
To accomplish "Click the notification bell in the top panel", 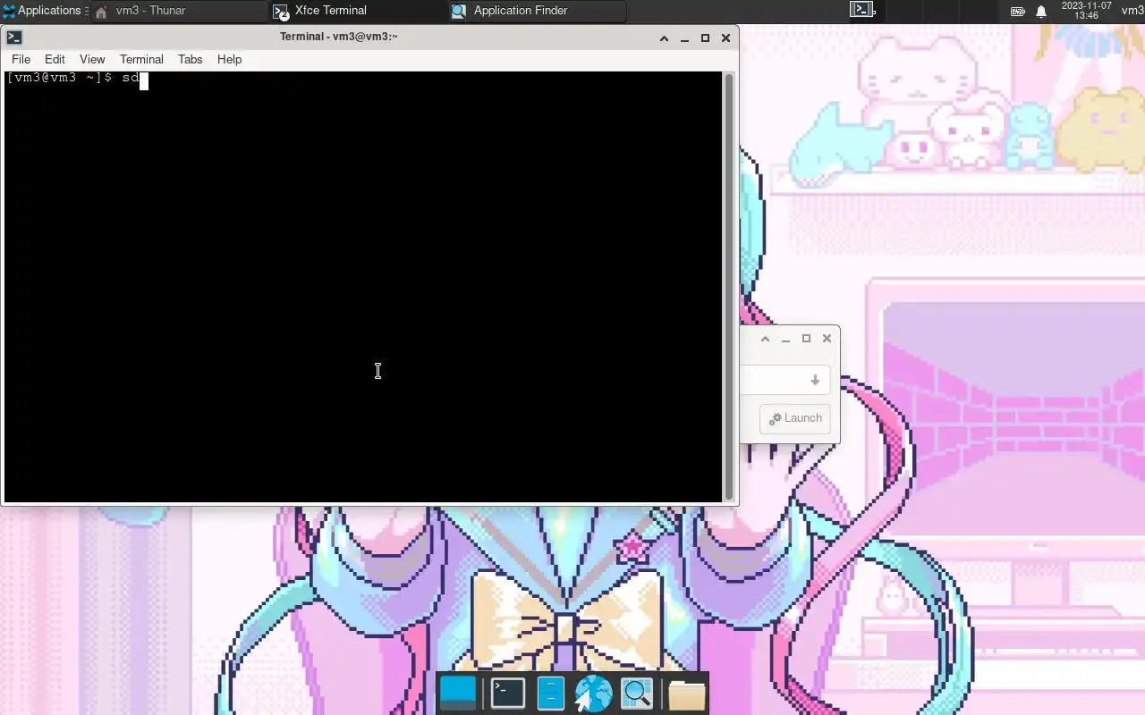I will (1041, 12).
